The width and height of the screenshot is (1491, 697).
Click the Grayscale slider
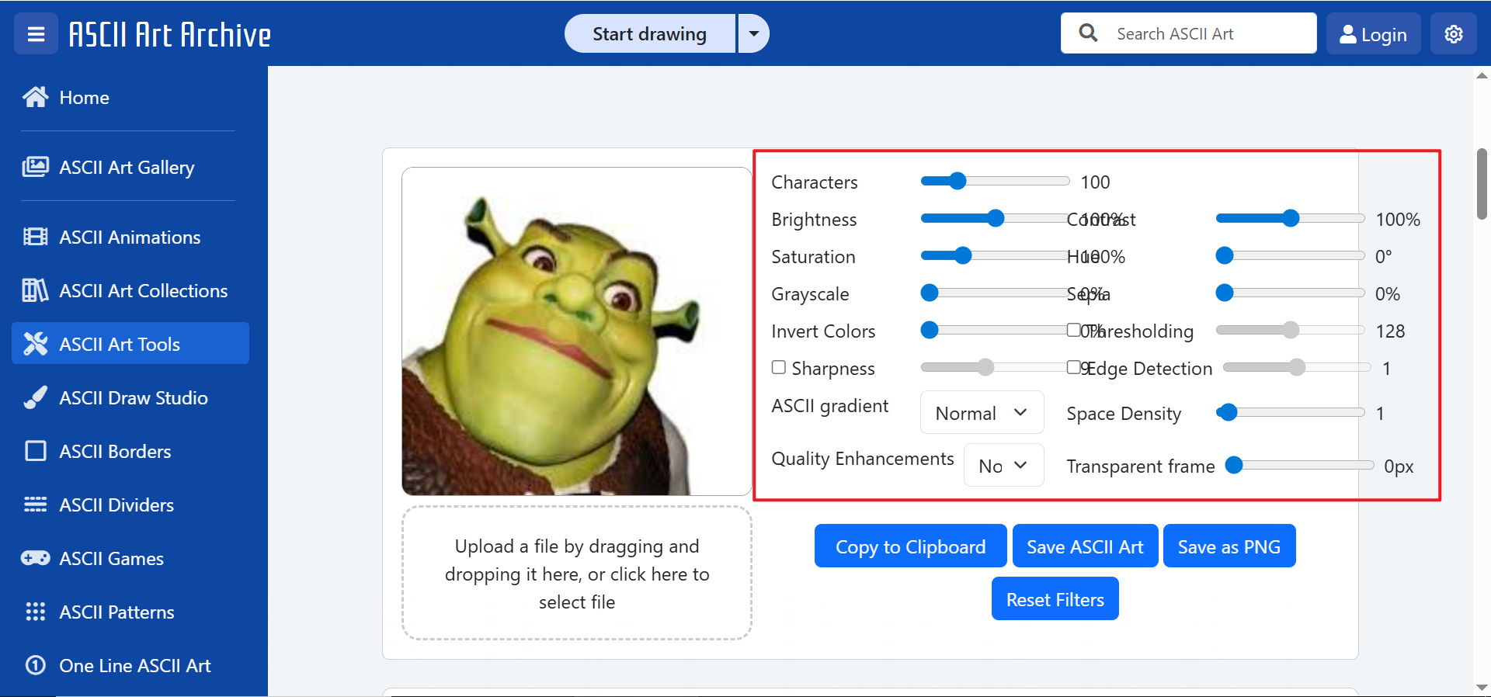coord(995,293)
